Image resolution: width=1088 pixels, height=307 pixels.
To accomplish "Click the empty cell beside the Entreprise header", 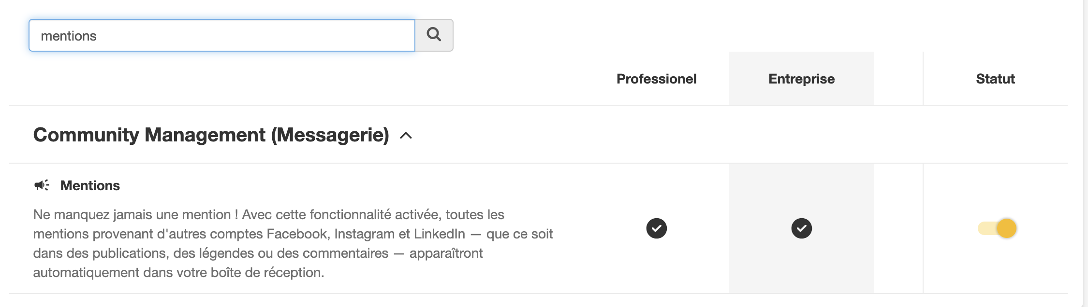I will point(898,79).
